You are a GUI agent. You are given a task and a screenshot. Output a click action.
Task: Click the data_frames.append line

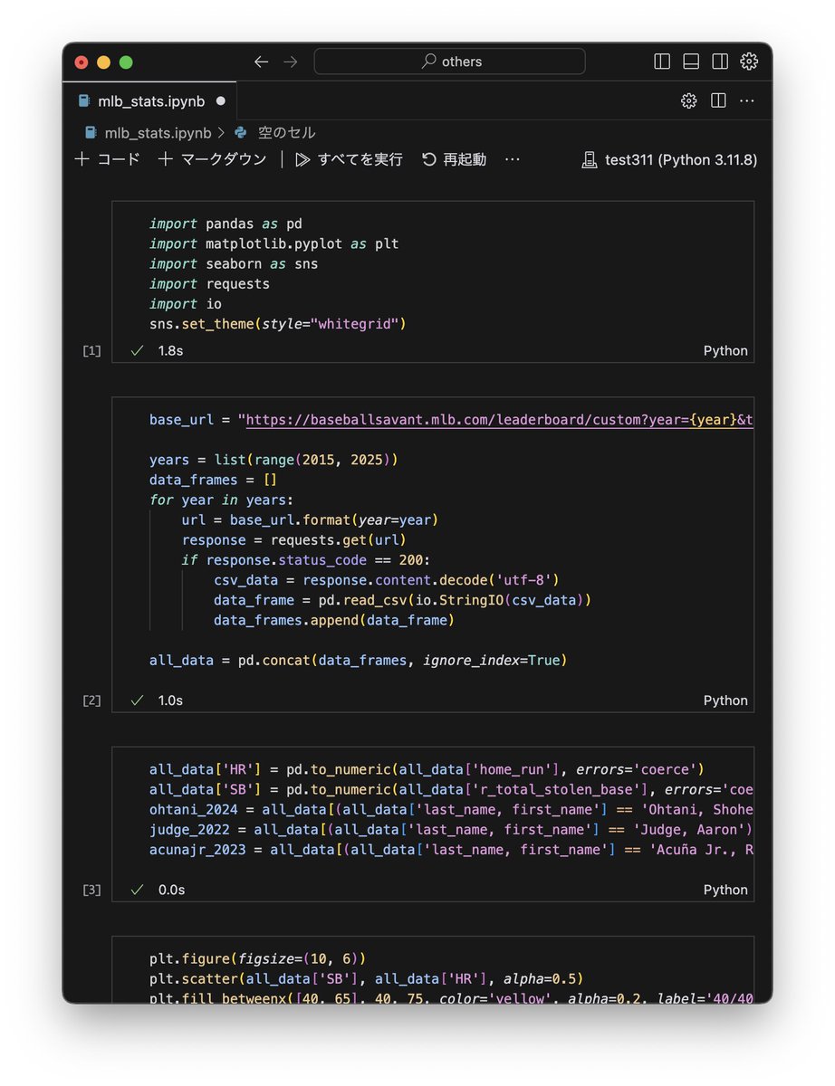click(333, 620)
